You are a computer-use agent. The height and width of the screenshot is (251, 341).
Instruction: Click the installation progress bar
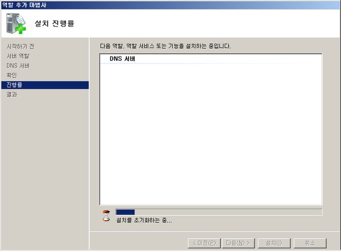[219, 212]
